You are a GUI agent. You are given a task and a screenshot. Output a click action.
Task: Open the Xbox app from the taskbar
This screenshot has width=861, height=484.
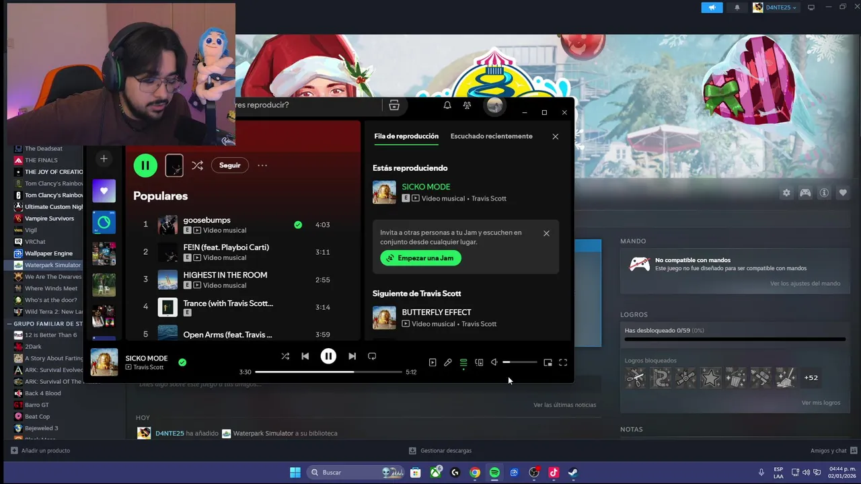436,473
